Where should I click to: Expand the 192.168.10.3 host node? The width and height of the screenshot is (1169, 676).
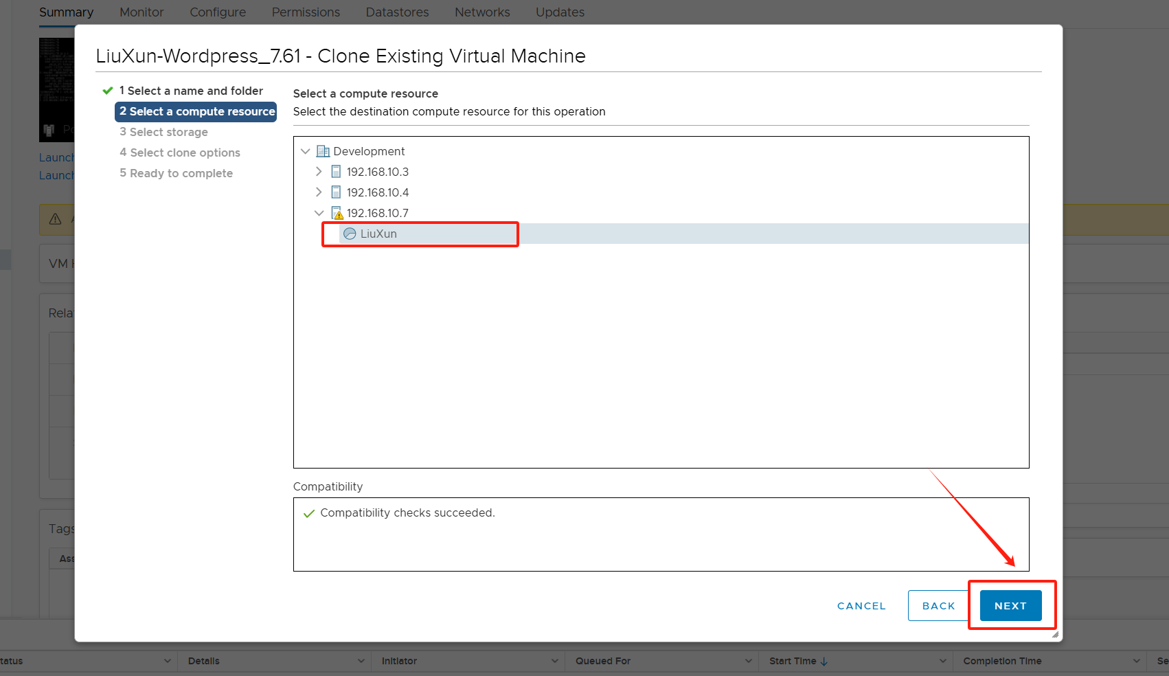point(319,172)
